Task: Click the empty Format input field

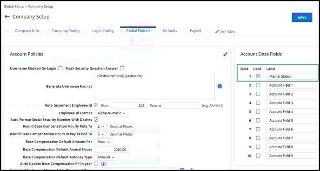Action: pos(181,106)
